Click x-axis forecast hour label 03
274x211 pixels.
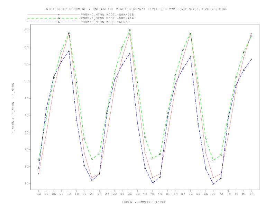46,194
